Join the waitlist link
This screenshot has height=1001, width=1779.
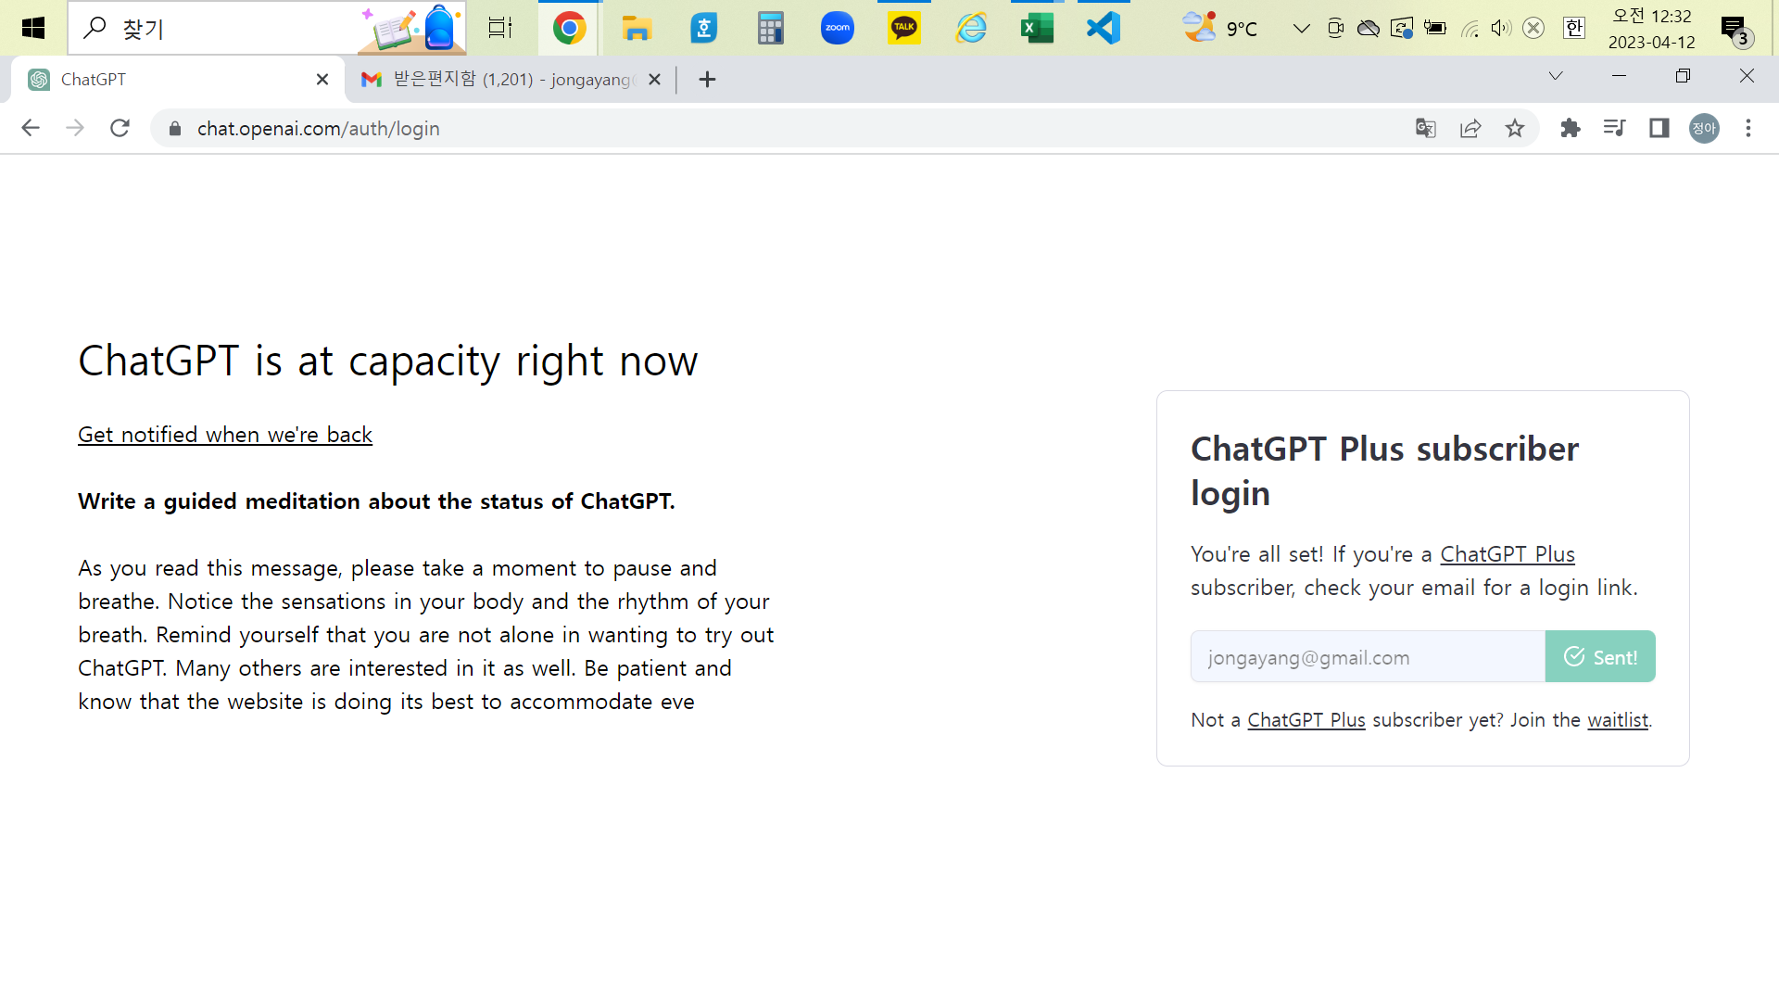pyautogui.click(x=1618, y=720)
